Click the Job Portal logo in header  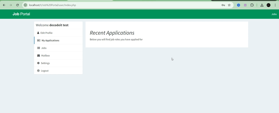pyautogui.click(x=21, y=14)
